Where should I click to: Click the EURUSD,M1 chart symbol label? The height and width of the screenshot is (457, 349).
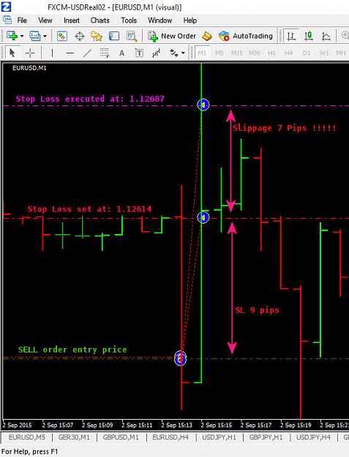click(x=29, y=68)
